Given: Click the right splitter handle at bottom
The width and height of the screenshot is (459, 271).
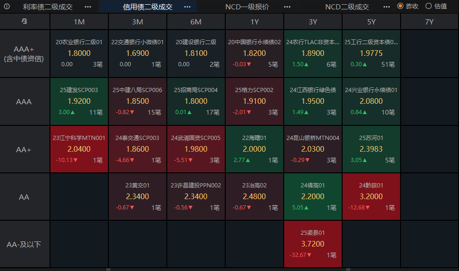Looking at the screenshot, I should tap(348, 269).
